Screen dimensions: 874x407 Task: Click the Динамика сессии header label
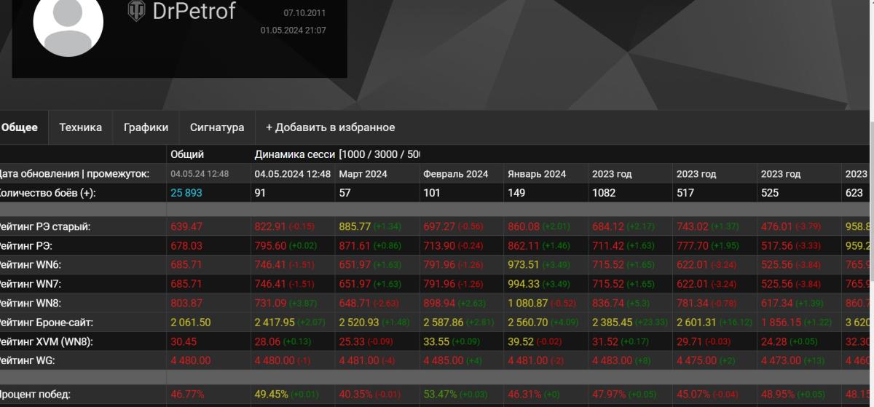[295, 154]
